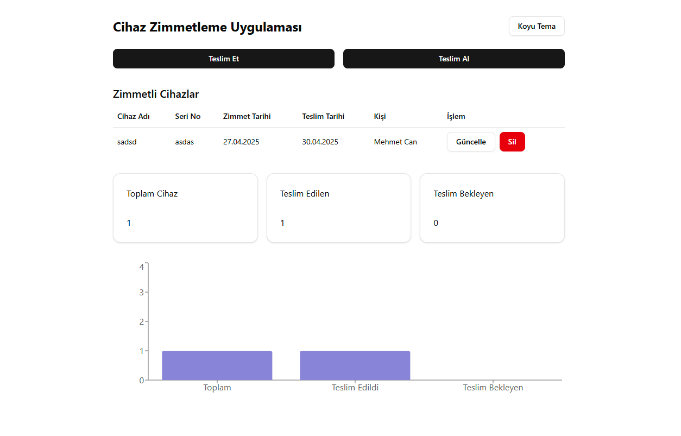Toggle dark mode with Koyu Tema
Screen dimensions: 681x436
(536, 26)
